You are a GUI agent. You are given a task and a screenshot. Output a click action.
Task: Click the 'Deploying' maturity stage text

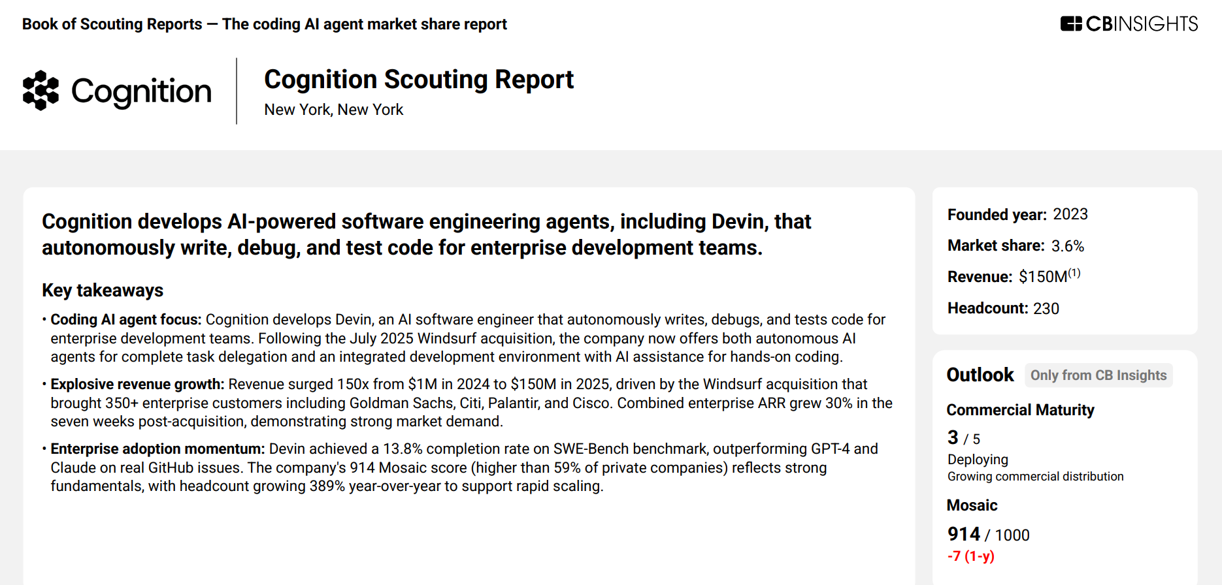pyautogui.click(x=978, y=460)
